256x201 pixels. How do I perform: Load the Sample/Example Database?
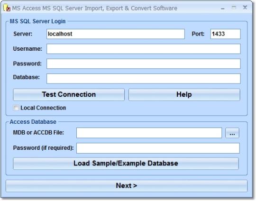click(x=126, y=164)
